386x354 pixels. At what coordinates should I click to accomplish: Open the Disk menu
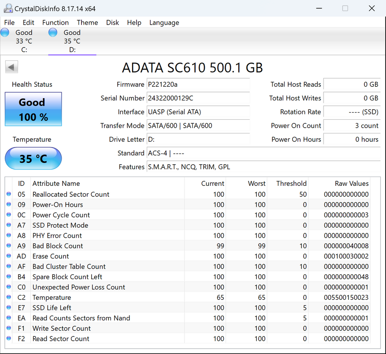(112, 22)
